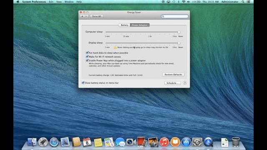Click System Preferences gear in Dock
Viewport: 267px width, 150px height.
tap(197, 142)
